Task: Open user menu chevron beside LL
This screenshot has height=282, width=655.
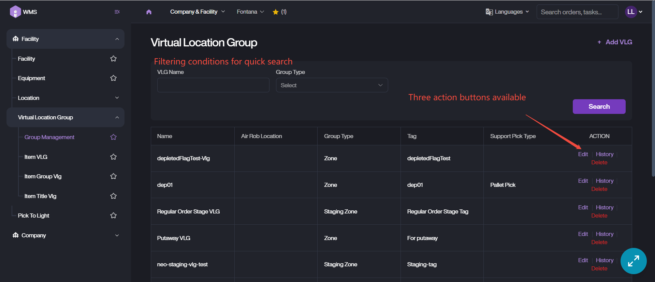Action: (641, 12)
